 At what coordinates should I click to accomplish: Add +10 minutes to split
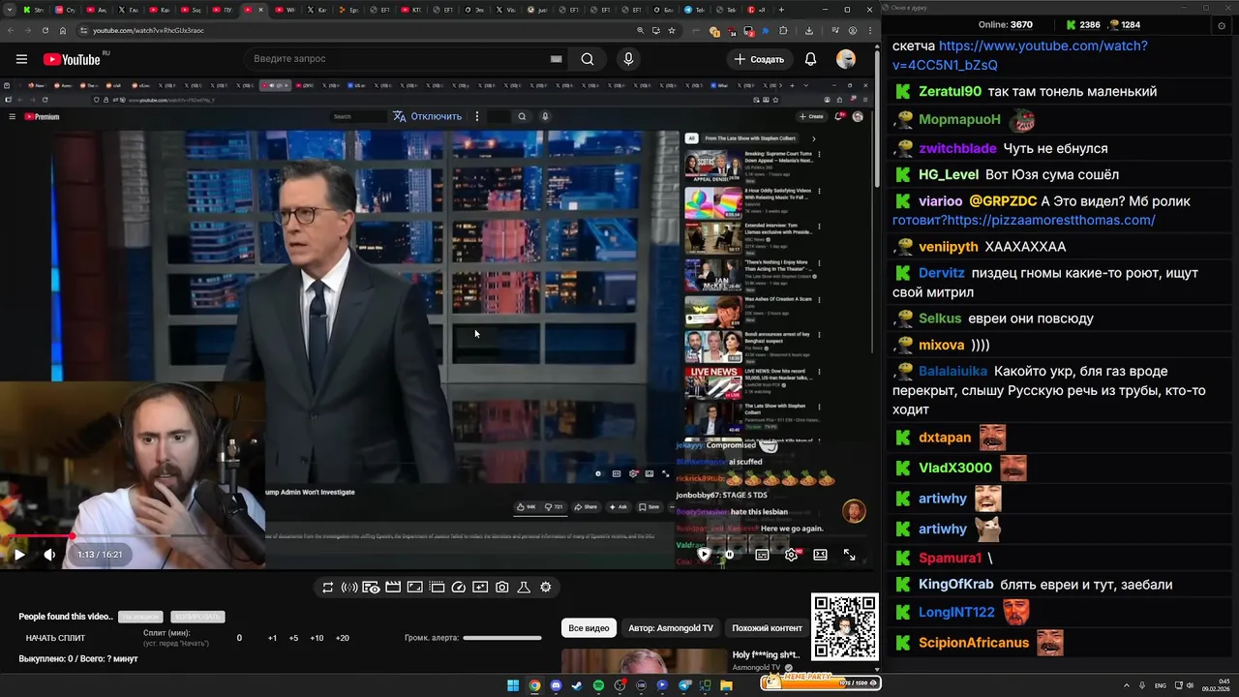click(317, 638)
